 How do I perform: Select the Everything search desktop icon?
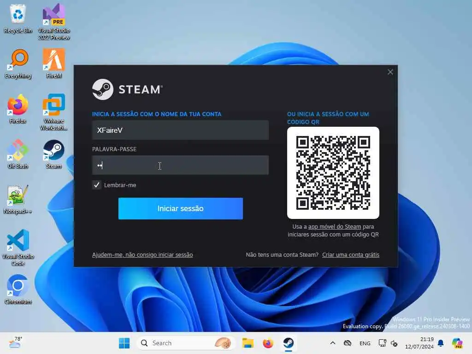click(18, 64)
